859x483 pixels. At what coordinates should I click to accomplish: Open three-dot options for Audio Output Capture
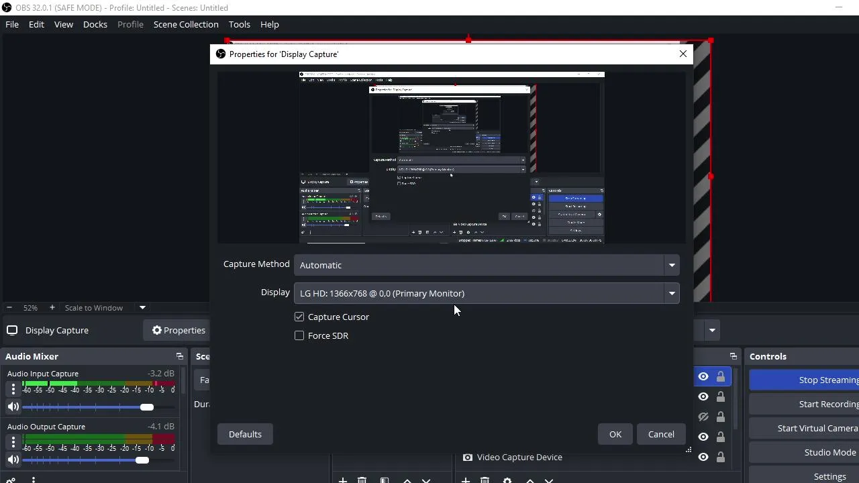(x=13, y=441)
